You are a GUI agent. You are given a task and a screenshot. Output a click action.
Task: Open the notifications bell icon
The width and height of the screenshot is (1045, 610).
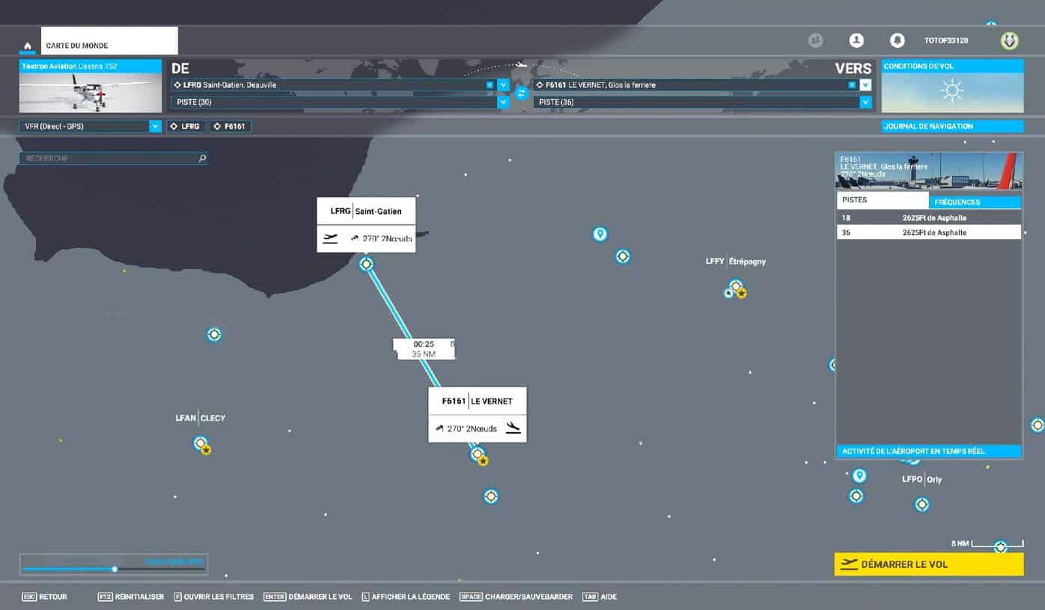coord(897,40)
